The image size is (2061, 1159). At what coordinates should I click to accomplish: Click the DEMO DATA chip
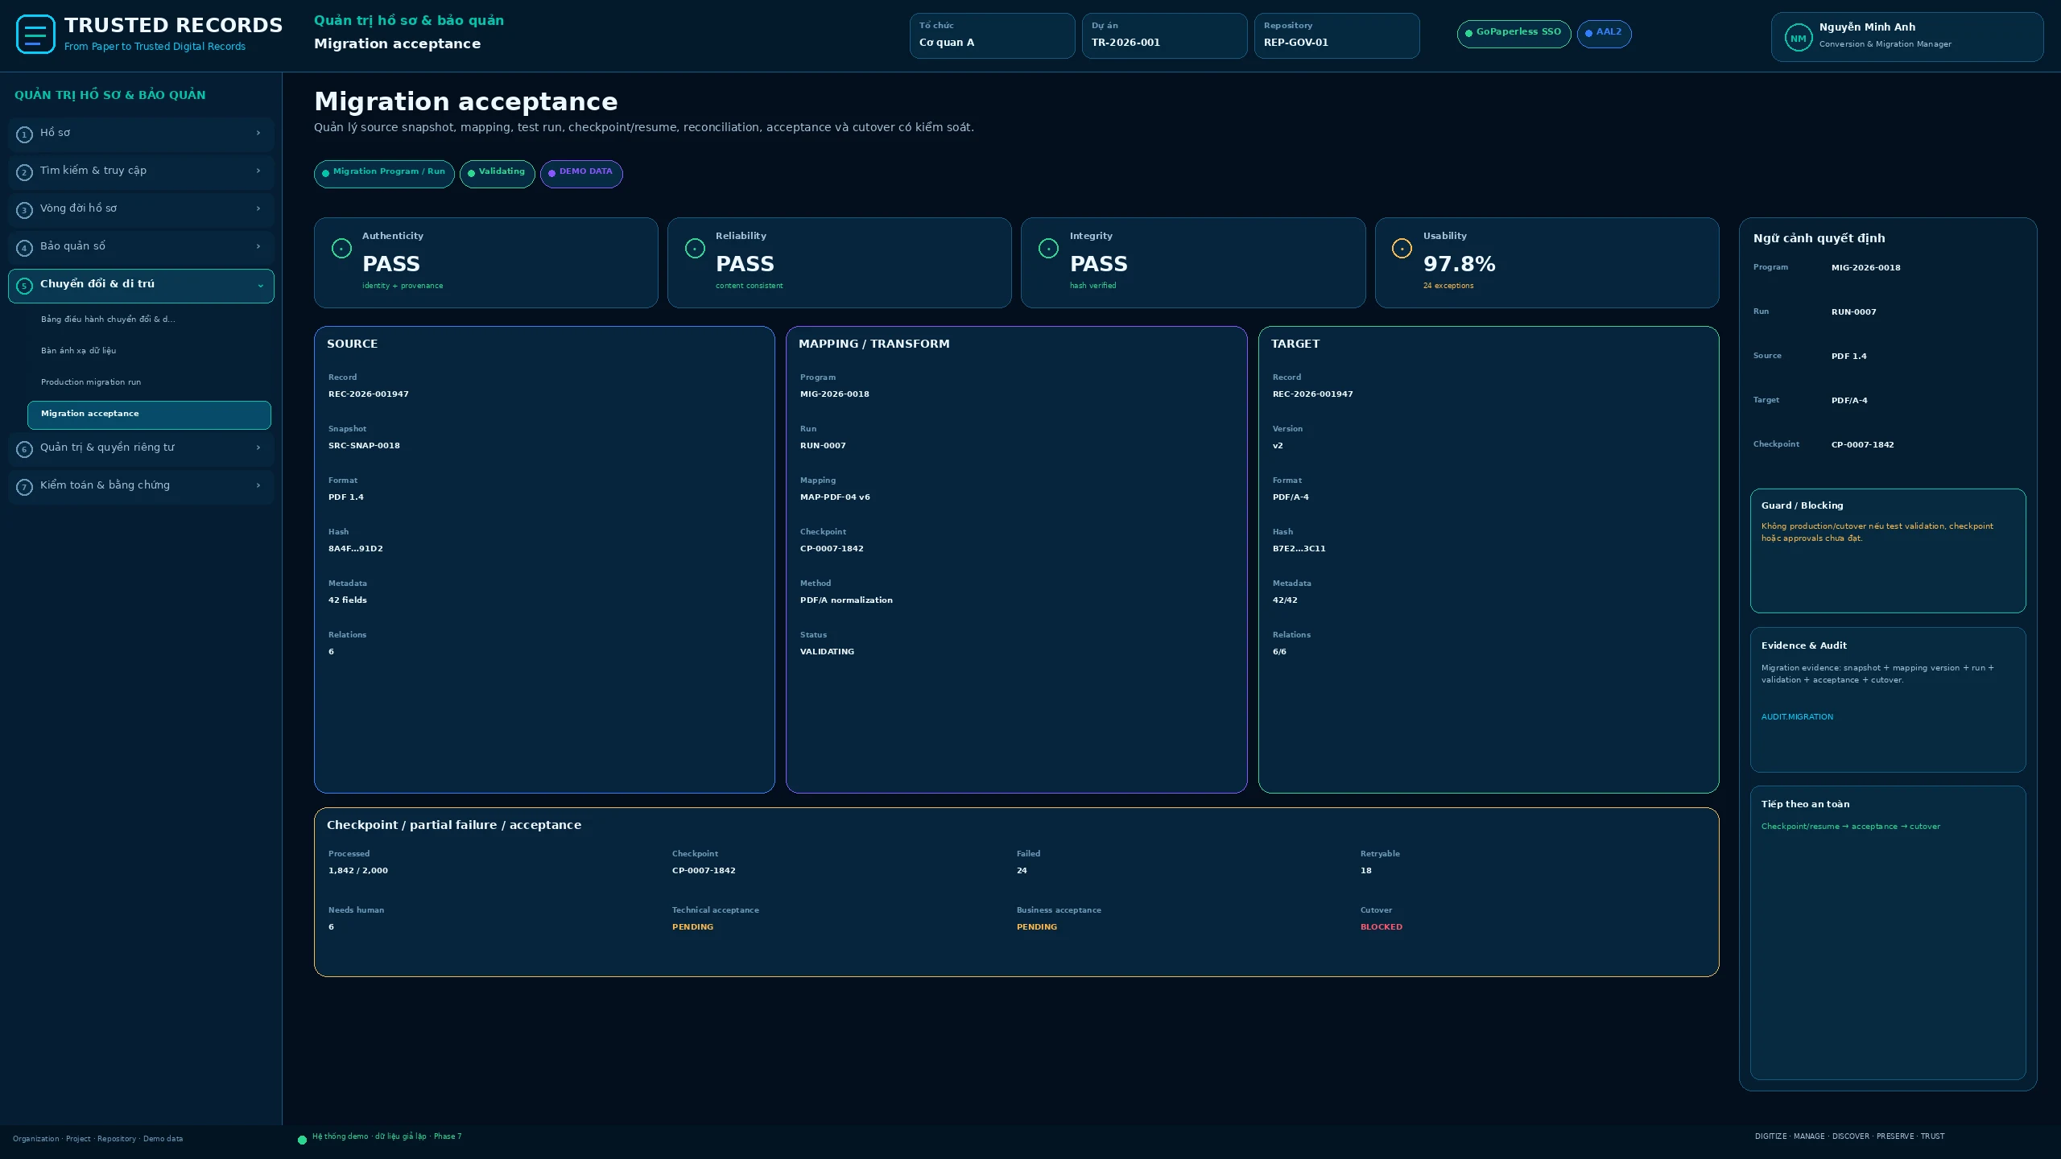coord(581,173)
